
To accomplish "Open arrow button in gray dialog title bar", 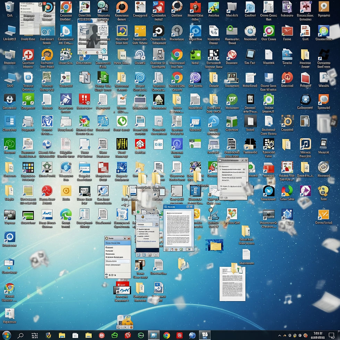I will 242,160.
